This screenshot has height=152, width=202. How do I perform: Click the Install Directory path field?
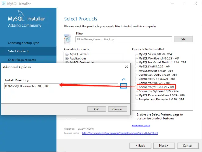61,86
